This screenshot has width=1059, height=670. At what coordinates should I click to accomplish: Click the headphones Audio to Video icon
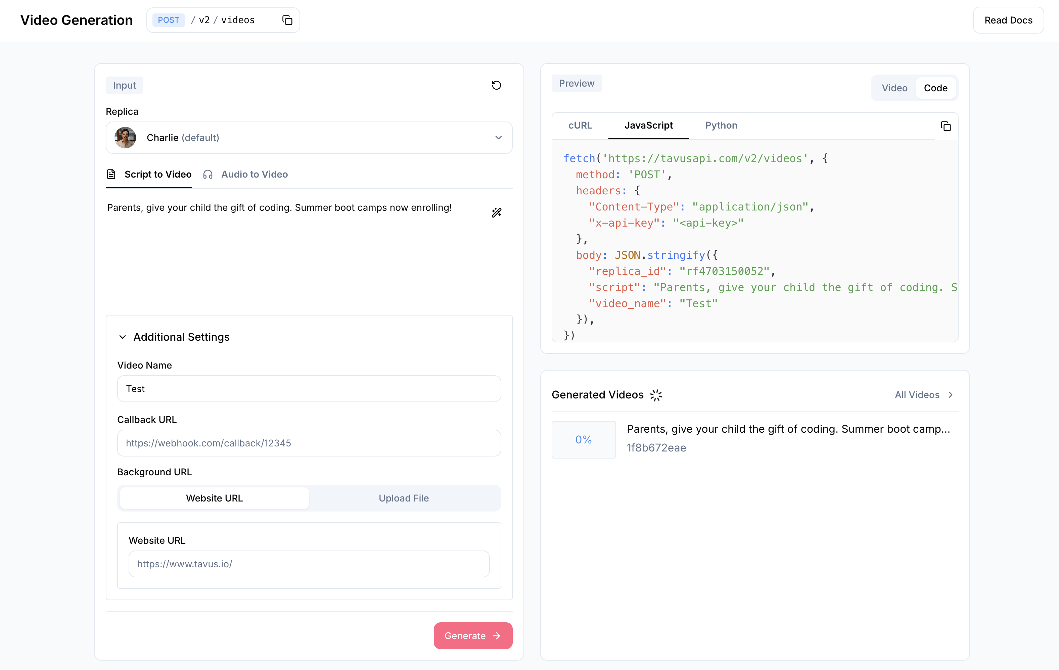208,175
